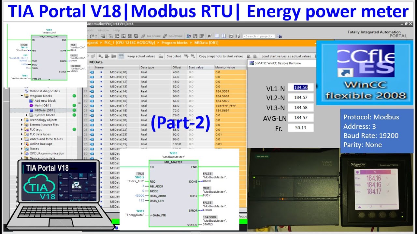This screenshot has width=417, height=234.
Task: Click the Fr. value field 50.13
Action: pyautogui.click(x=301, y=128)
